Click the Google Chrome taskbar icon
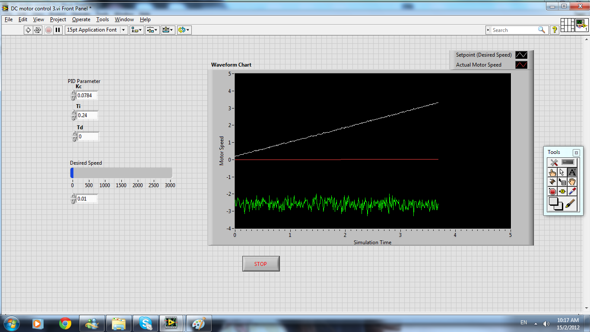 (65, 323)
